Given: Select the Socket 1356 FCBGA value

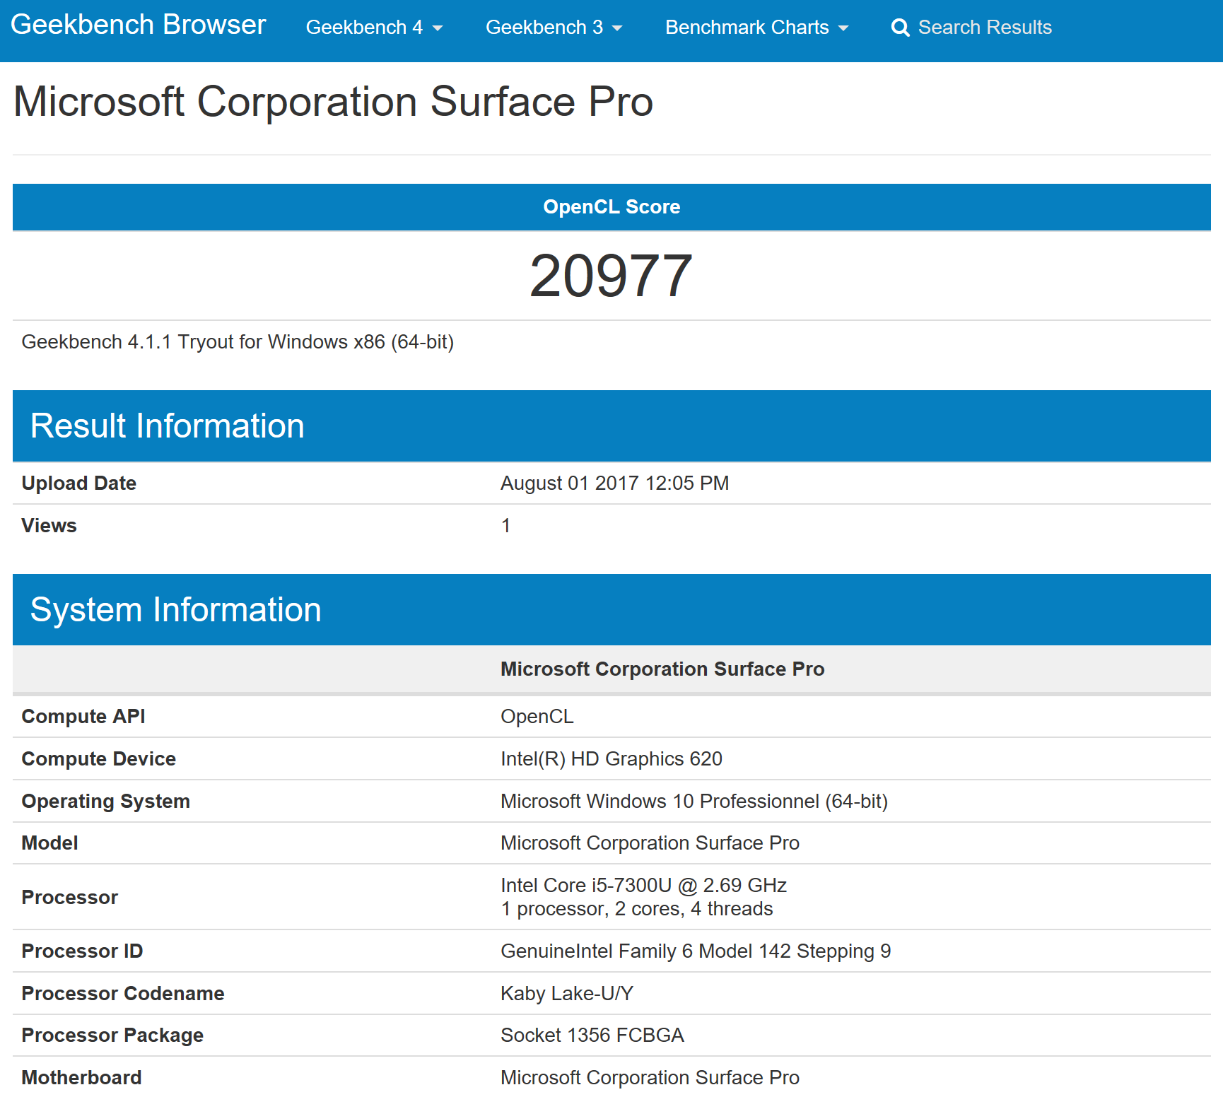Looking at the screenshot, I should coord(592,1036).
